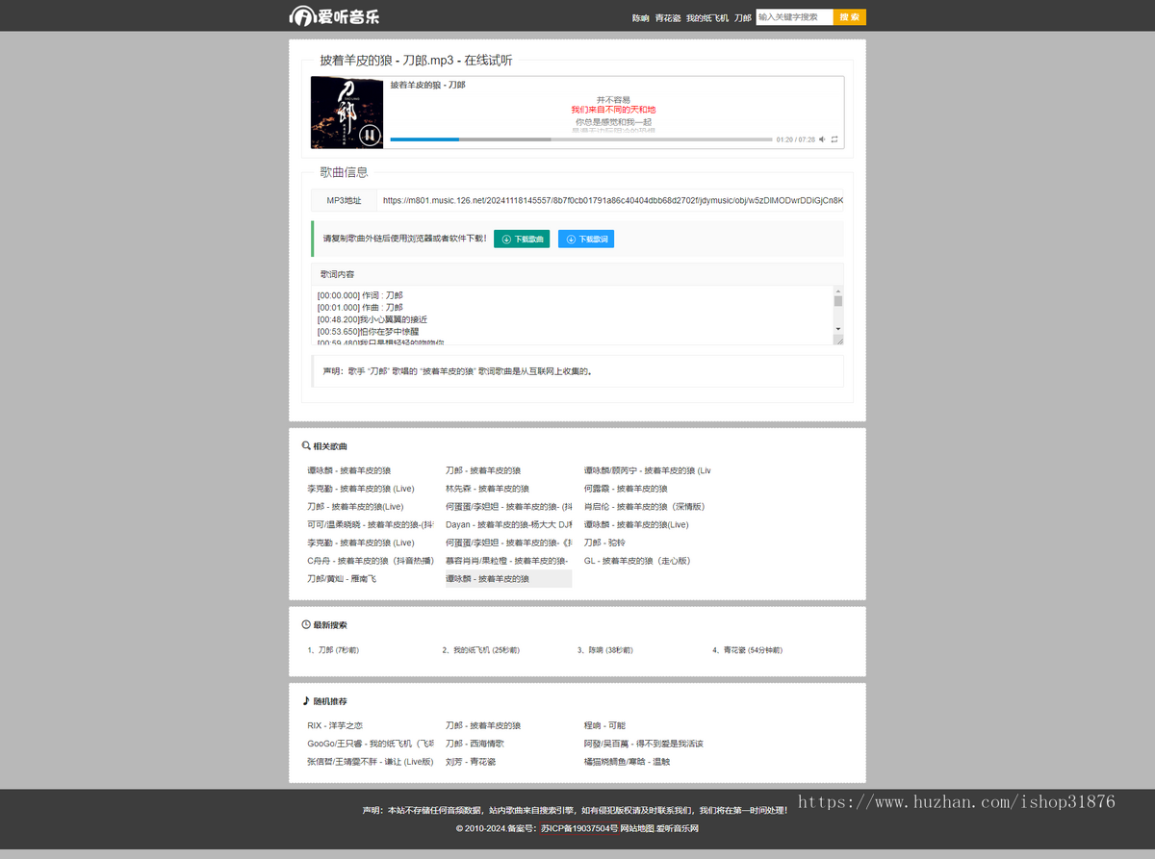The image size is (1155, 859).
Task: Click the lyrics box scroll up arrow
Action: (838, 291)
